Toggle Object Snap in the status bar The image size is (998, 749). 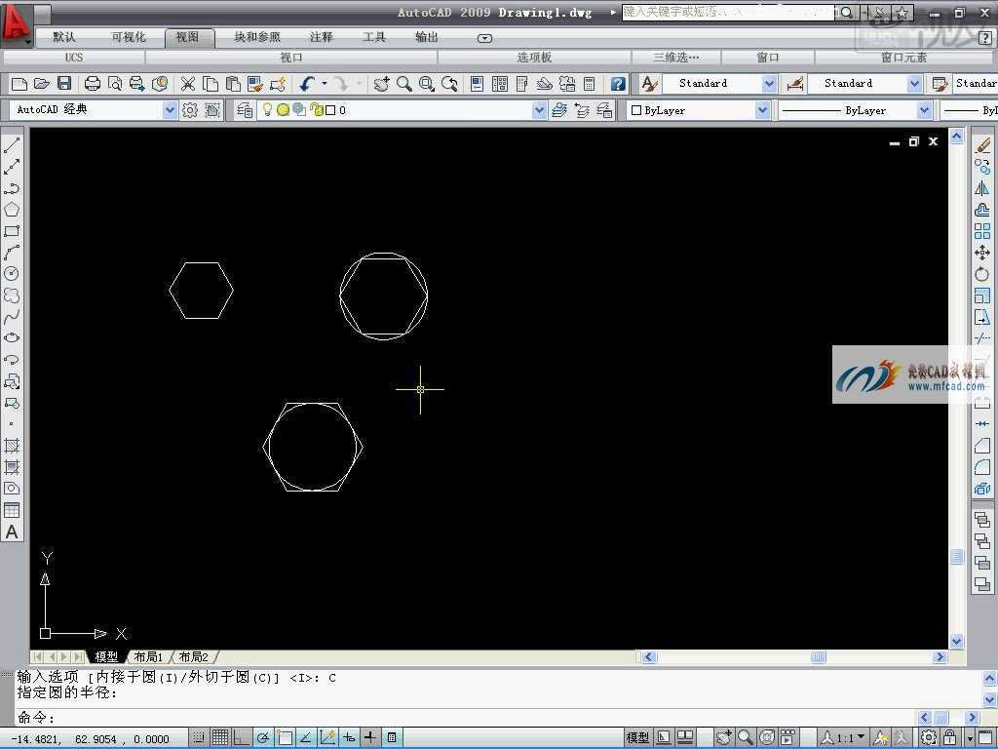[285, 737]
